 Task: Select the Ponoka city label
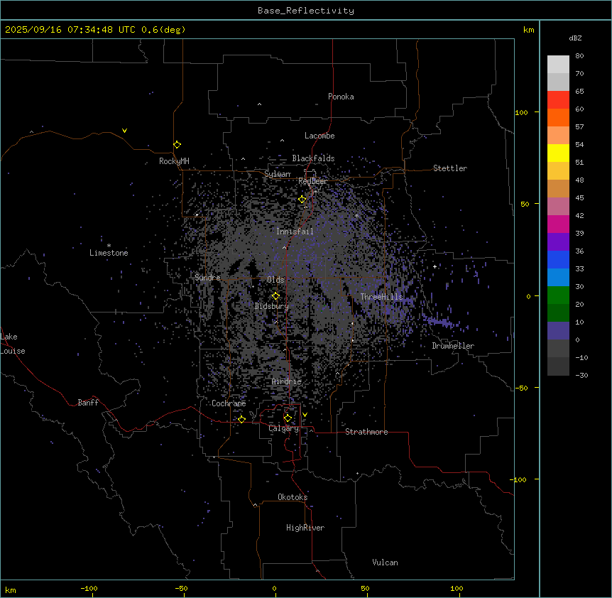tap(341, 97)
